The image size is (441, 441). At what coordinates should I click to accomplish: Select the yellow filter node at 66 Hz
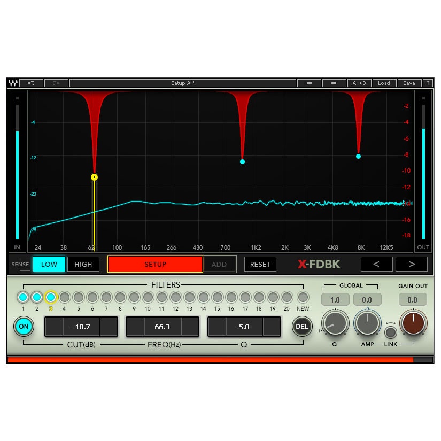94,177
